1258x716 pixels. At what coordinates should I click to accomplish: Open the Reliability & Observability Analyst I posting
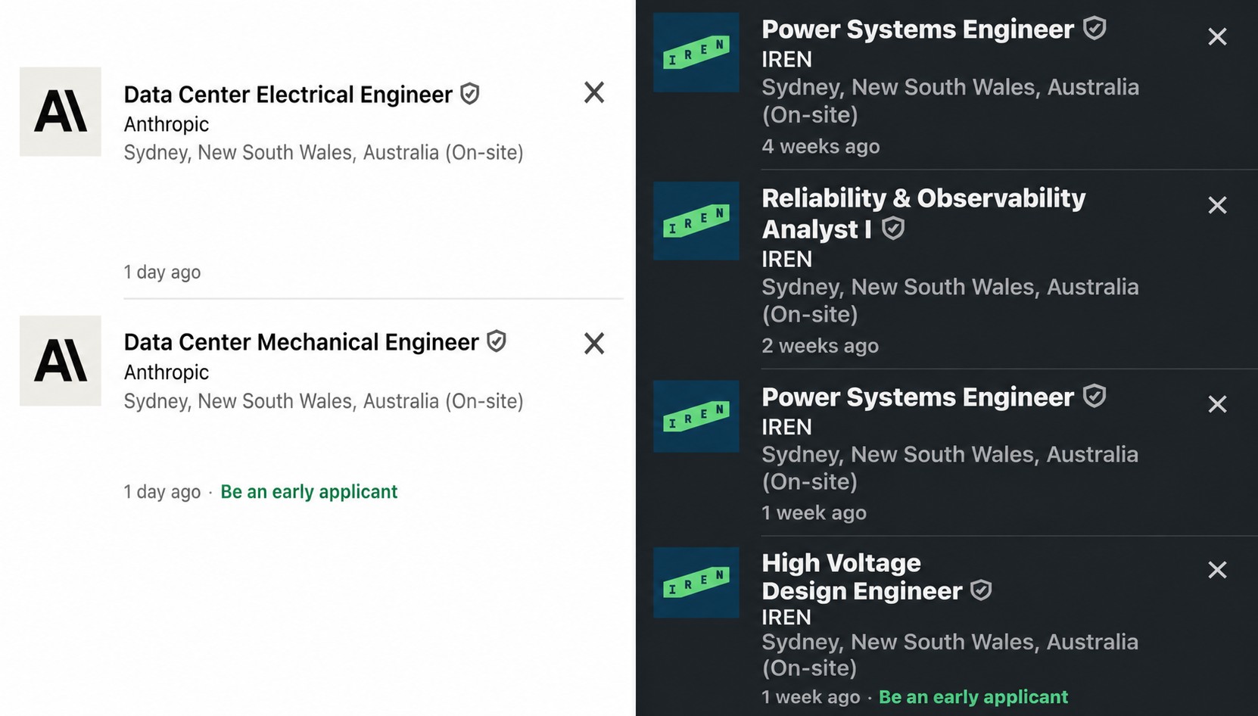click(923, 213)
